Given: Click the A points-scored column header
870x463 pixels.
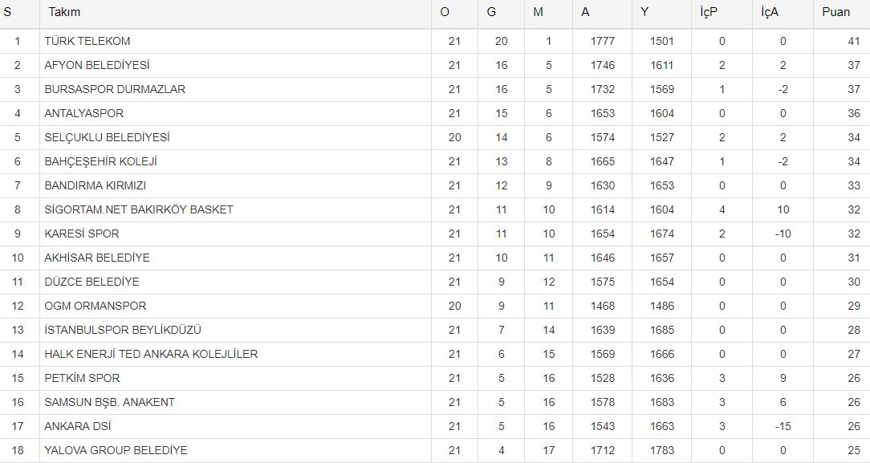Looking at the screenshot, I should click(x=586, y=12).
